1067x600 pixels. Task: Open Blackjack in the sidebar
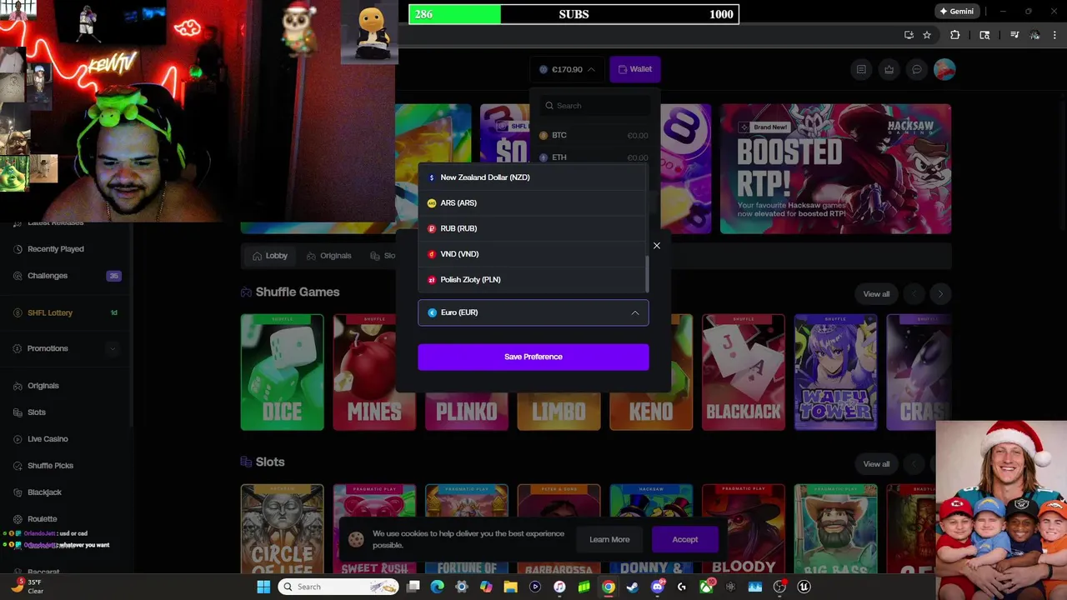point(44,492)
